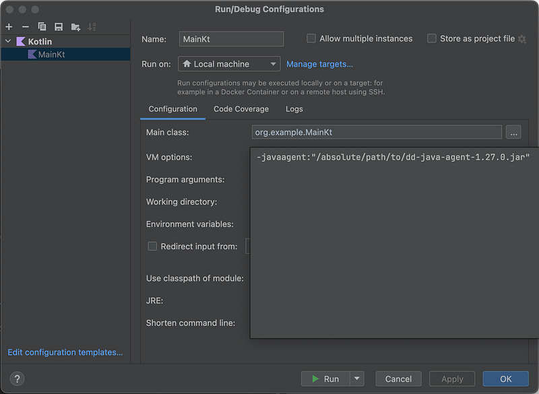The height and width of the screenshot is (394, 539).
Task: Toggle Redirect input from checkbox
Action: pos(152,247)
